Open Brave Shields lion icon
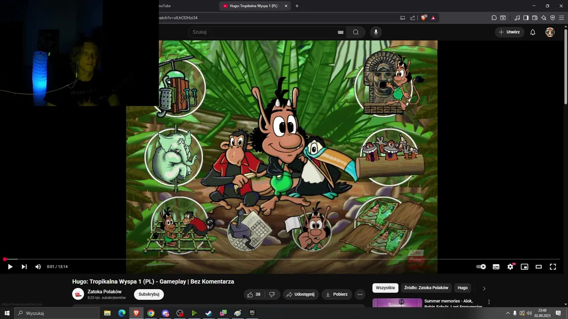This screenshot has width=568, height=319. (423, 18)
